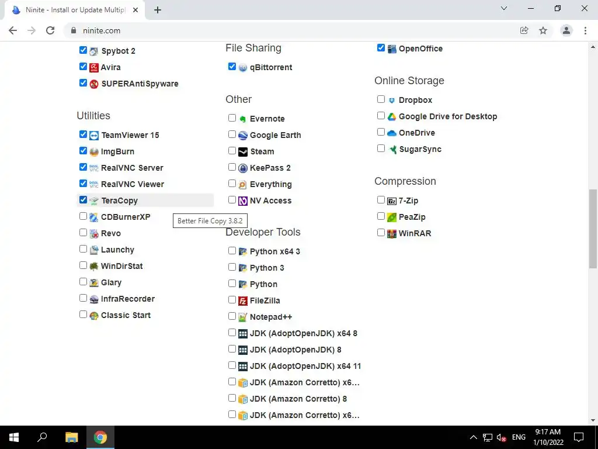Image resolution: width=598 pixels, height=449 pixels.
Task: Click the PeaZip icon
Action: [x=392, y=217]
